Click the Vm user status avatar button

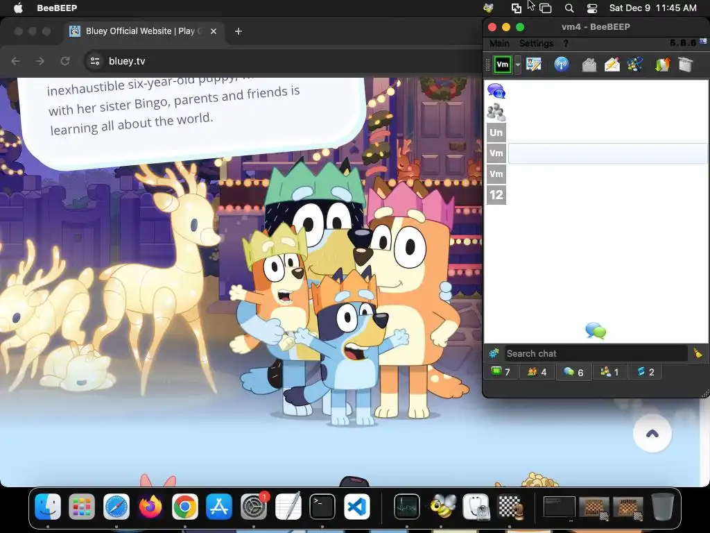[503, 65]
